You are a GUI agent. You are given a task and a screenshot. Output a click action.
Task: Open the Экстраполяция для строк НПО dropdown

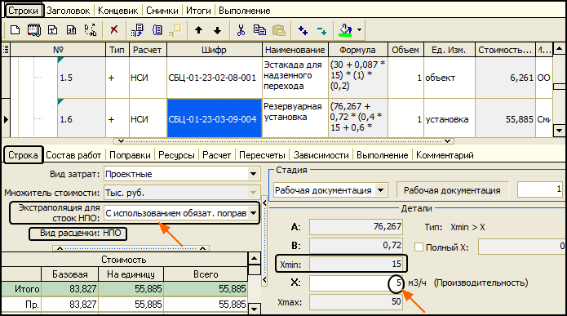pyautogui.click(x=254, y=213)
